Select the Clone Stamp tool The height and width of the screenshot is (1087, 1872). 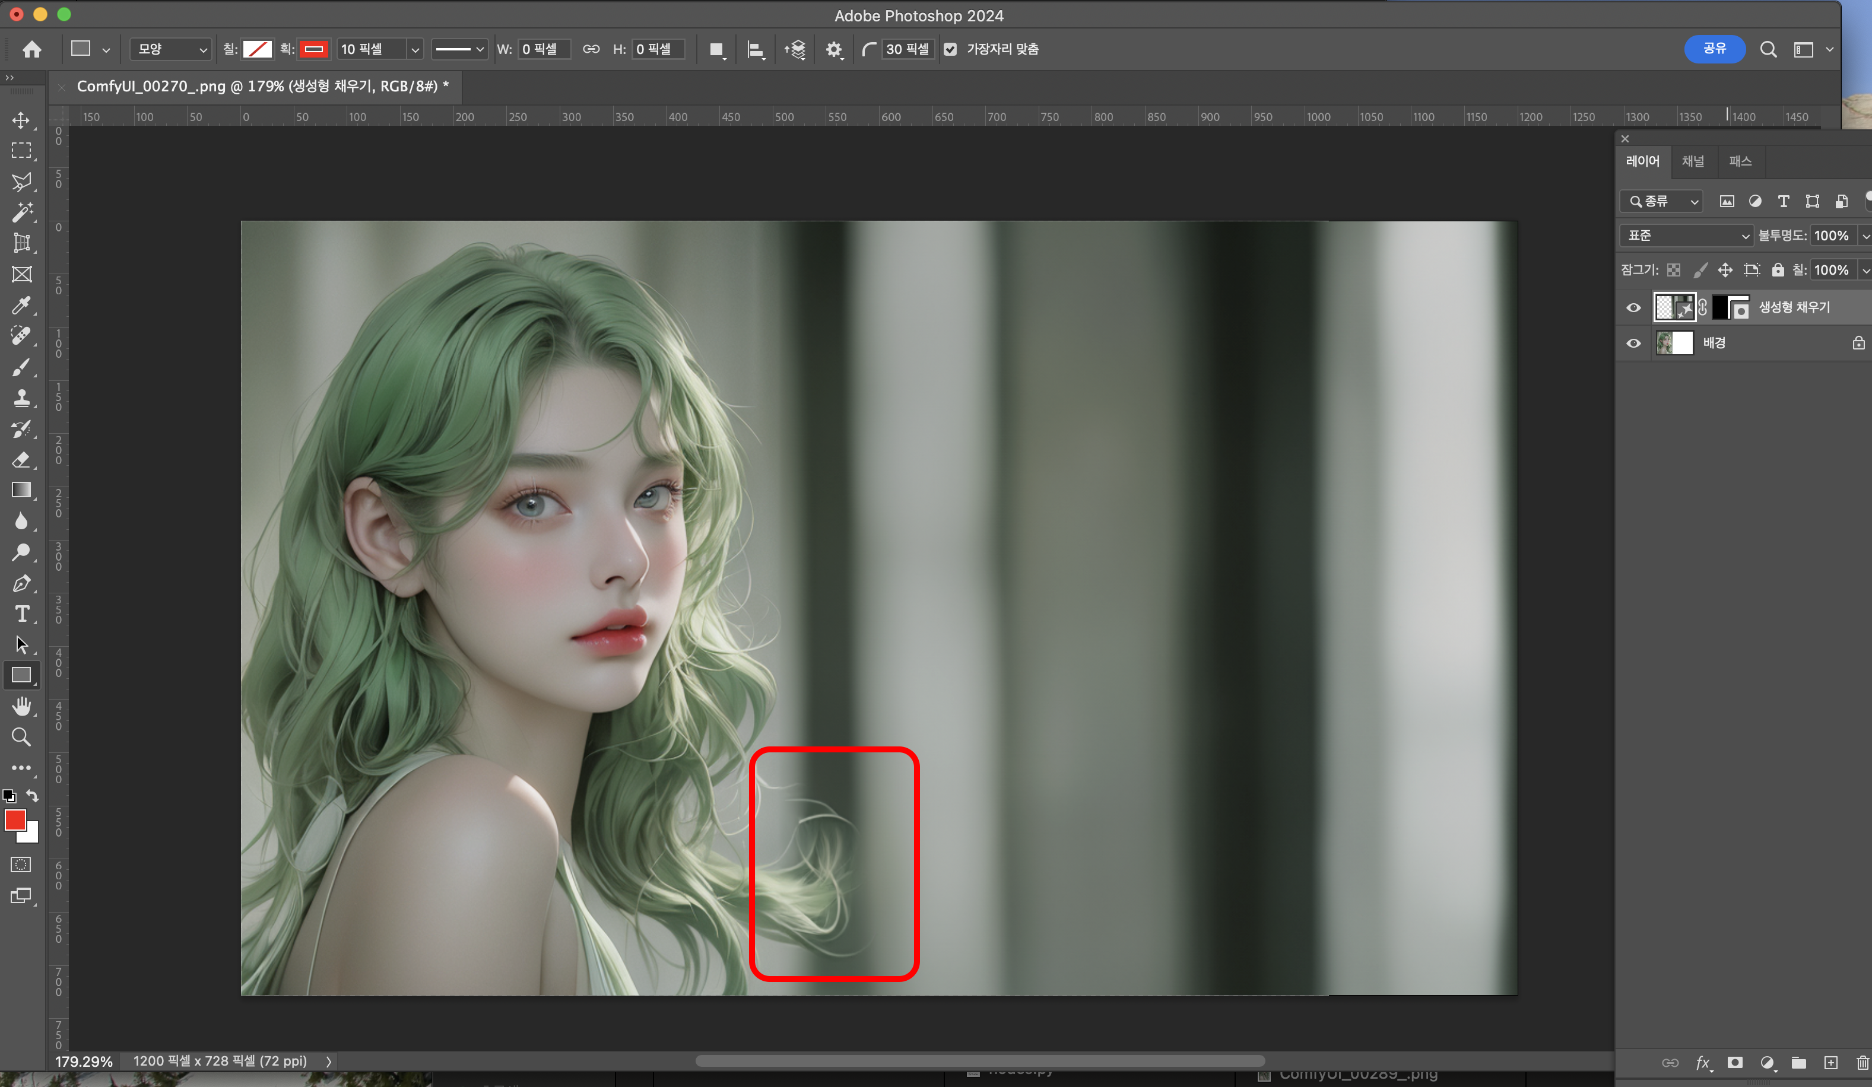(x=21, y=398)
